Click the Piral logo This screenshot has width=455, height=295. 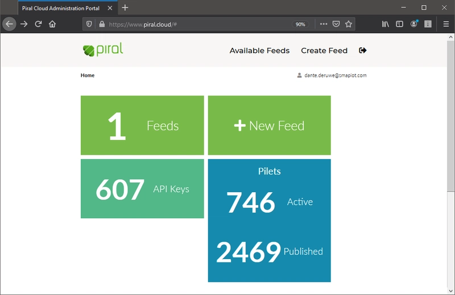click(x=103, y=49)
